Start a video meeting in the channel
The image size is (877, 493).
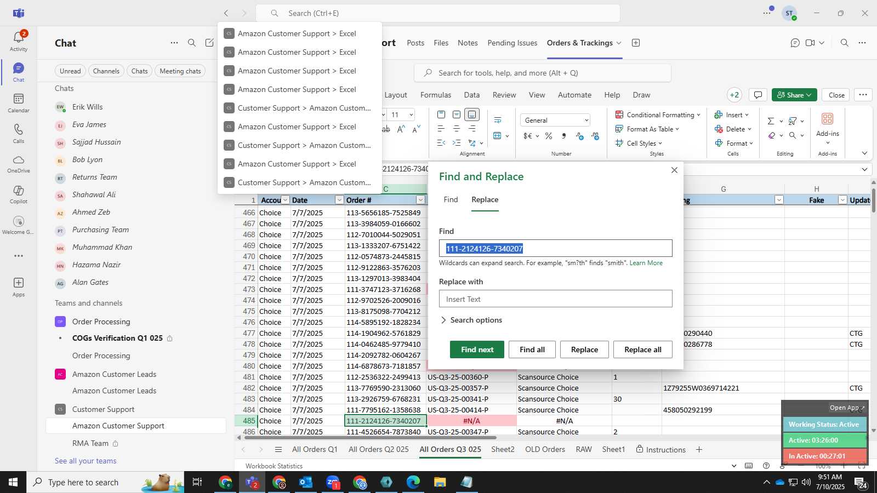[x=810, y=43]
